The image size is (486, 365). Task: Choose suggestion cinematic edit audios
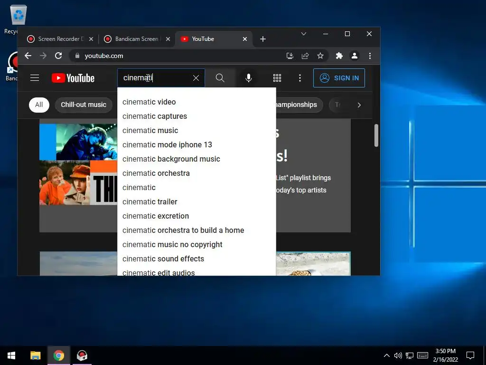[x=196, y=271]
